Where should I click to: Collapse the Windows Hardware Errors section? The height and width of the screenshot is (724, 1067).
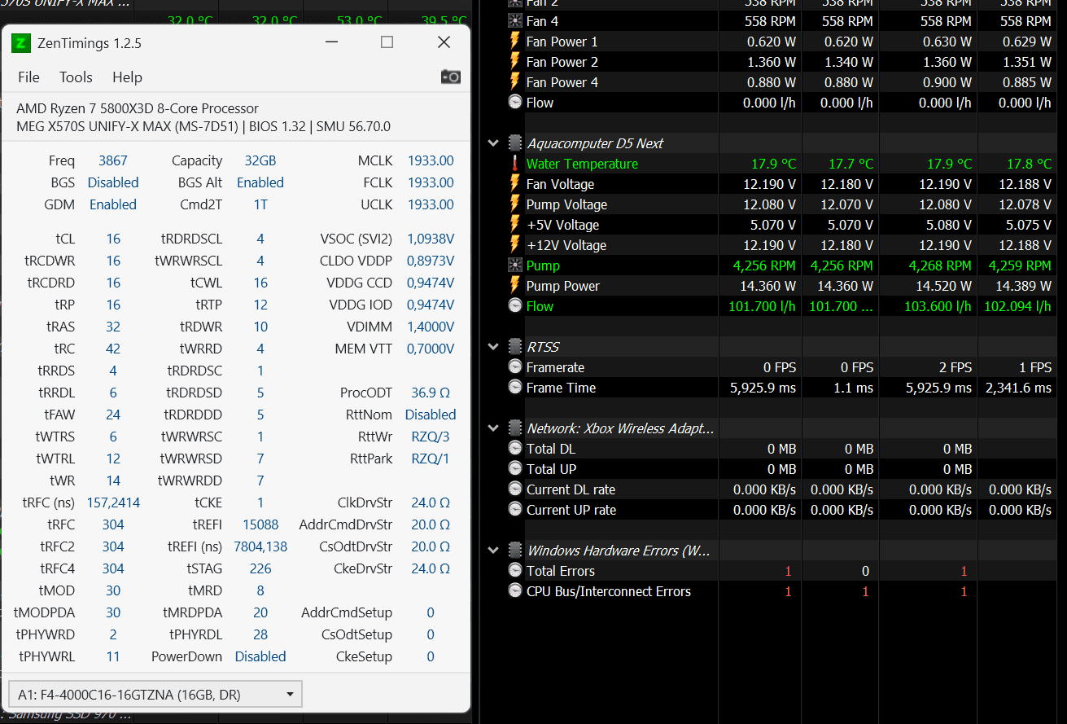493,551
